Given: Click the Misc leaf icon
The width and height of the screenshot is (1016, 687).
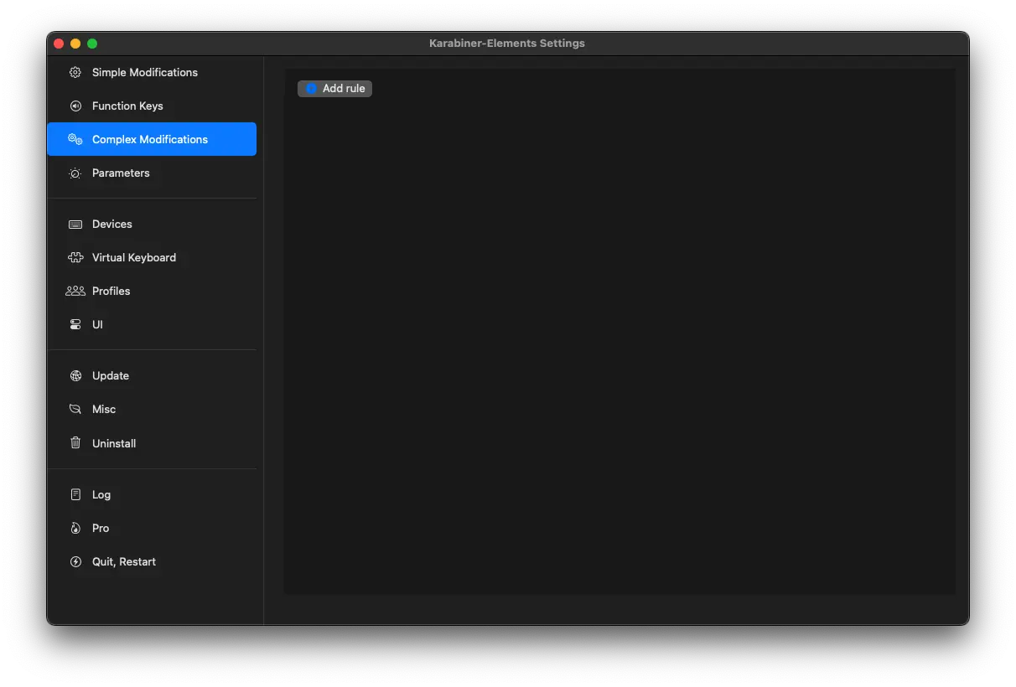Looking at the screenshot, I should click(75, 409).
